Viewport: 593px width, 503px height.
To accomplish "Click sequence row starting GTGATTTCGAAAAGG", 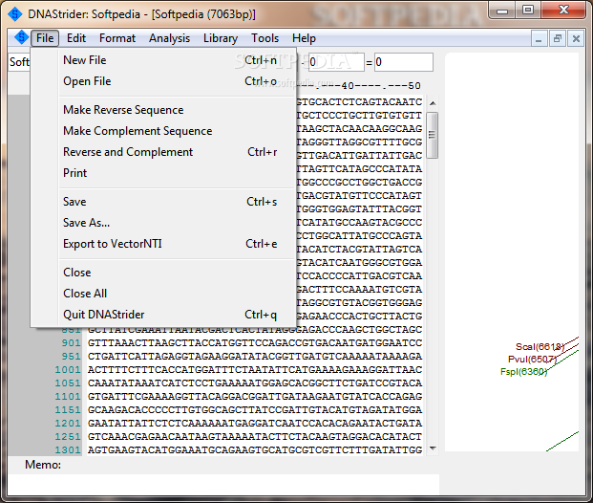I will point(255,397).
